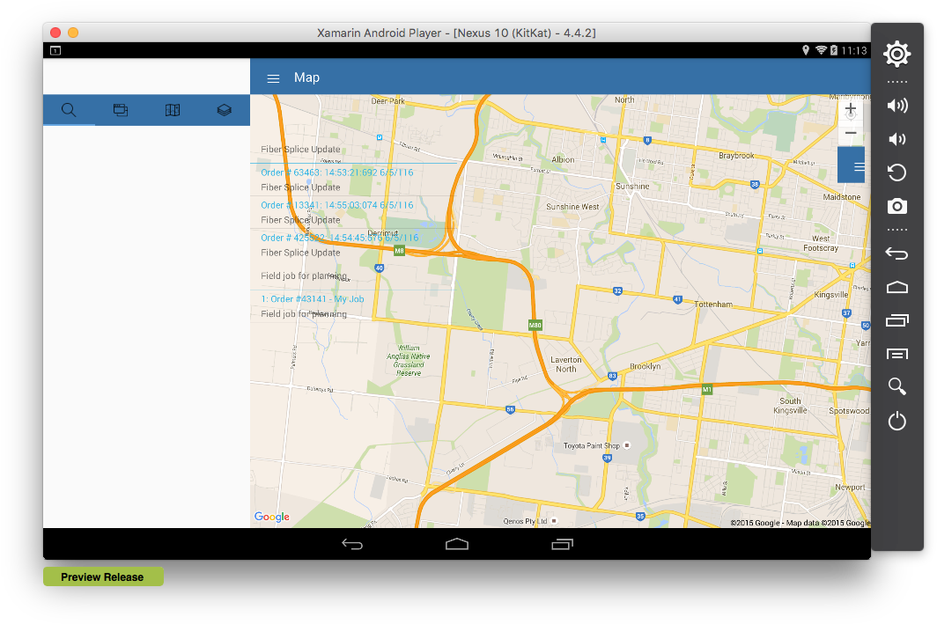Rotate the emulator using the rotate icon
The width and height of the screenshot is (937, 624).
(x=896, y=173)
